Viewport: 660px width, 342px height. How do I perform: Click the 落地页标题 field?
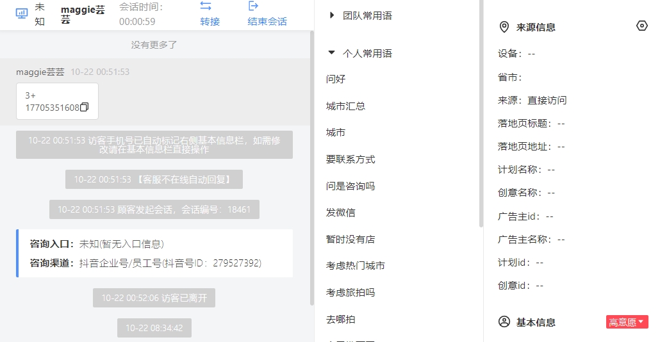pyautogui.click(x=531, y=124)
